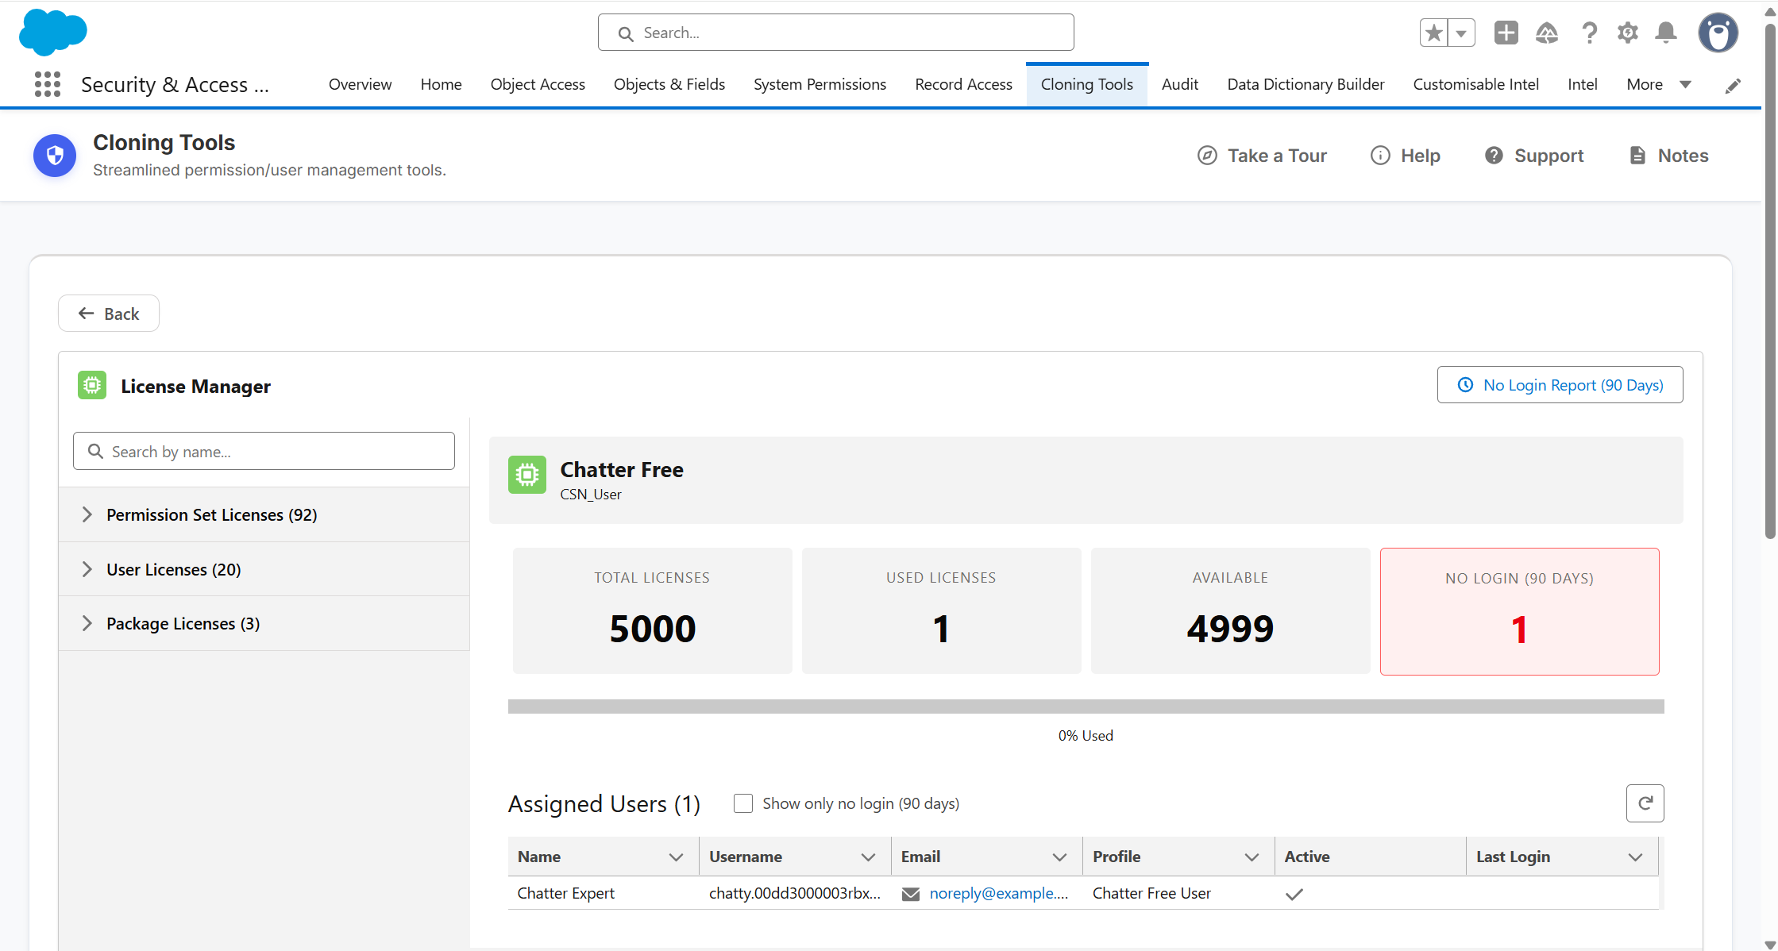The width and height of the screenshot is (1778, 951).
Task: Open the No Login Report (90 Days)
Action: [x=1560, y=385]
